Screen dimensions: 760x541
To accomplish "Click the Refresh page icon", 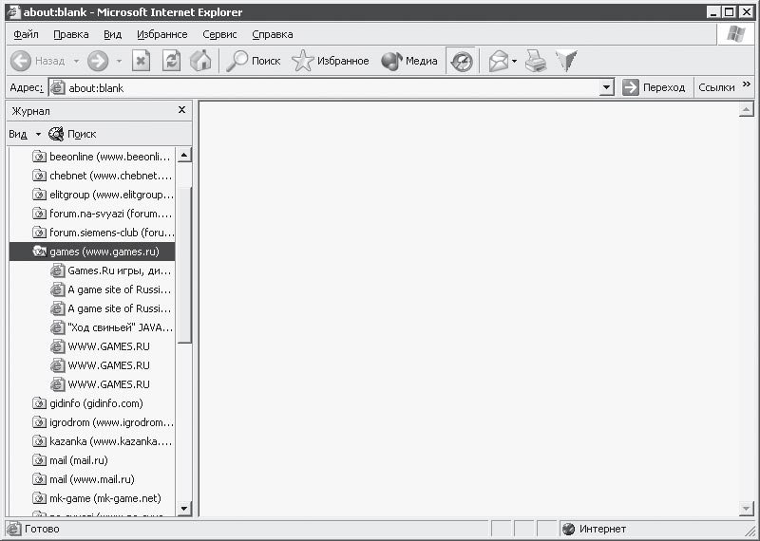I will pos(171,61).
